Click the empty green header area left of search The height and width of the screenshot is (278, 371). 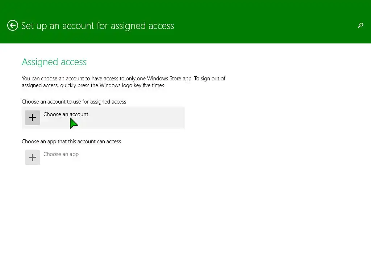click(x=272, y=25)
